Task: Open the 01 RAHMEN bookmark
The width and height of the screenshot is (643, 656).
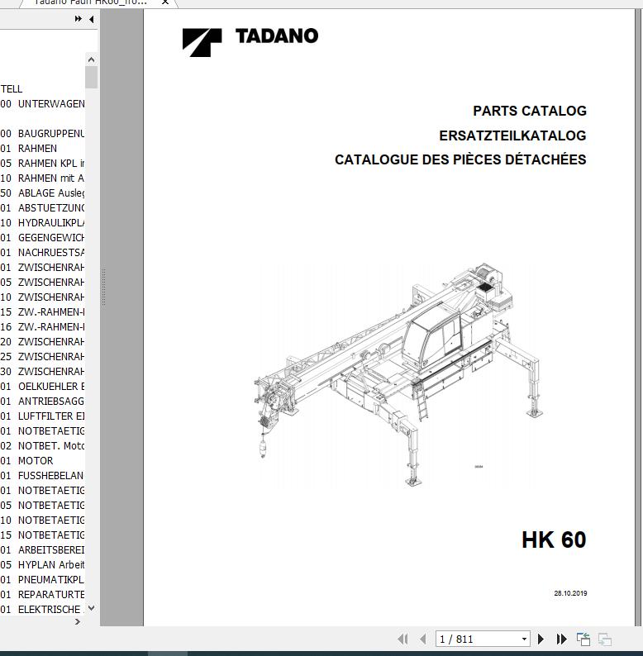Action: click(x=28, y=149)
